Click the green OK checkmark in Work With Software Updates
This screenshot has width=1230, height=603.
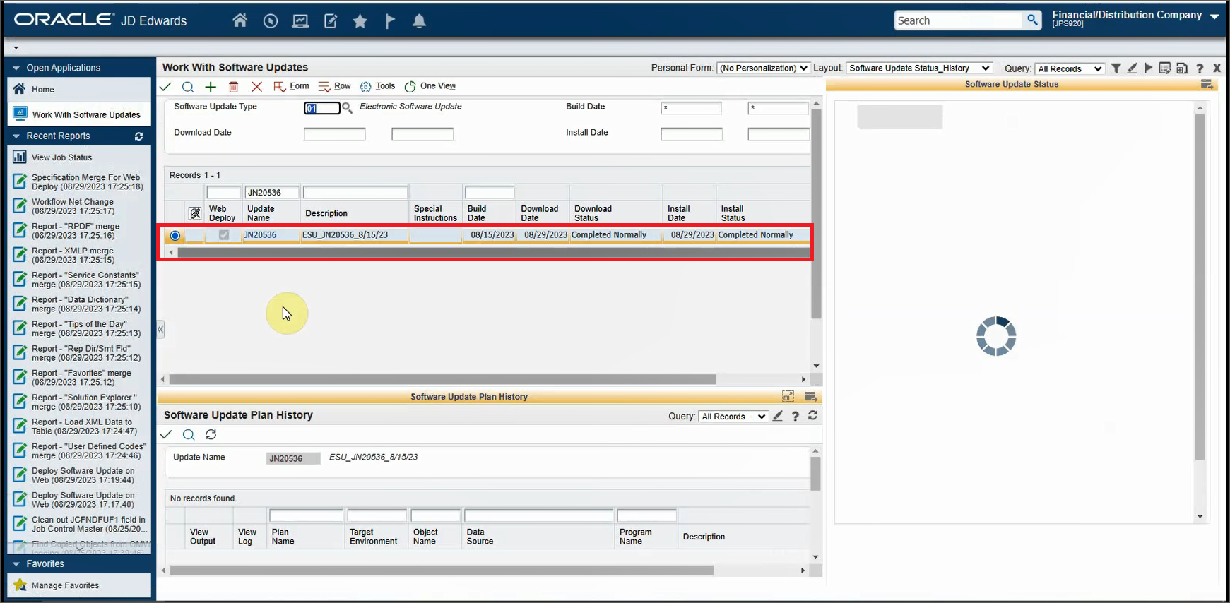165,87
